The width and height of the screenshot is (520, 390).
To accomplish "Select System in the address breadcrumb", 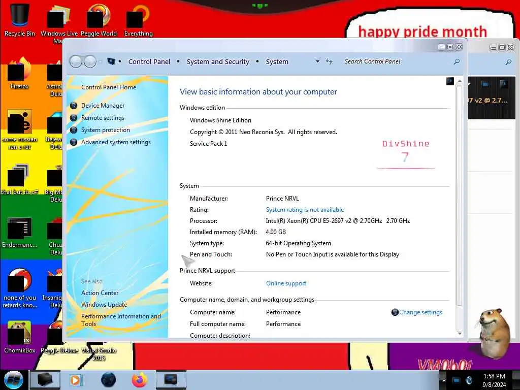I will click(x=277, y=61).
